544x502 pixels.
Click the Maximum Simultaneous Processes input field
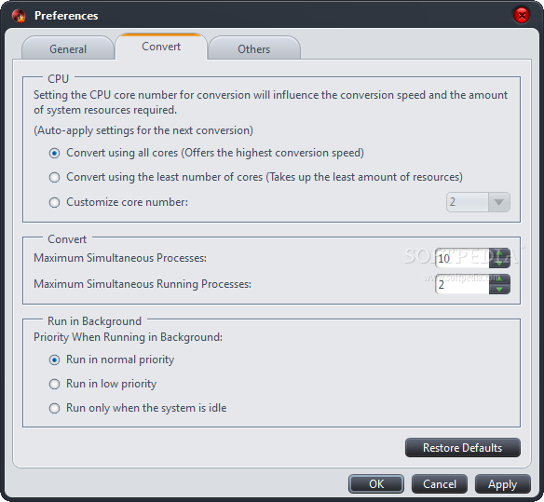462,258
